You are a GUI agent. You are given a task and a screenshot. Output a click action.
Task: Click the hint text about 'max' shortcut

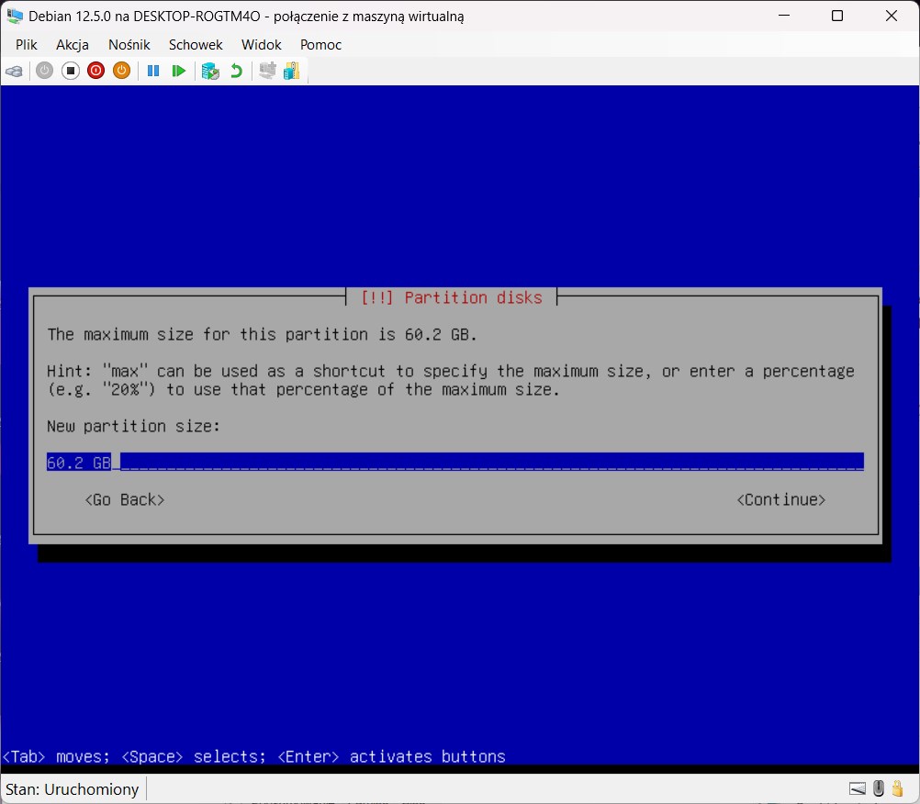pyautogui.click(x=451, y=380)
